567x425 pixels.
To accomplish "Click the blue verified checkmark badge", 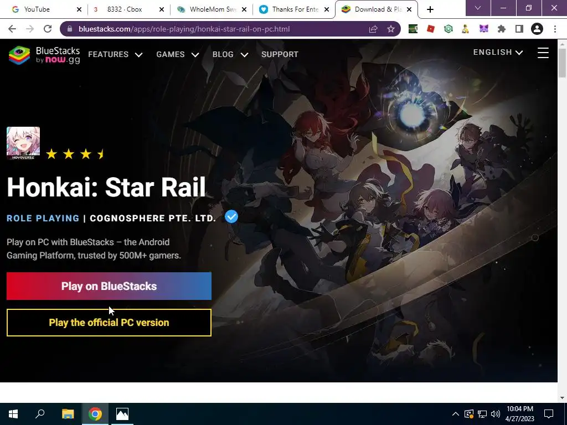I will pos(231,217).
